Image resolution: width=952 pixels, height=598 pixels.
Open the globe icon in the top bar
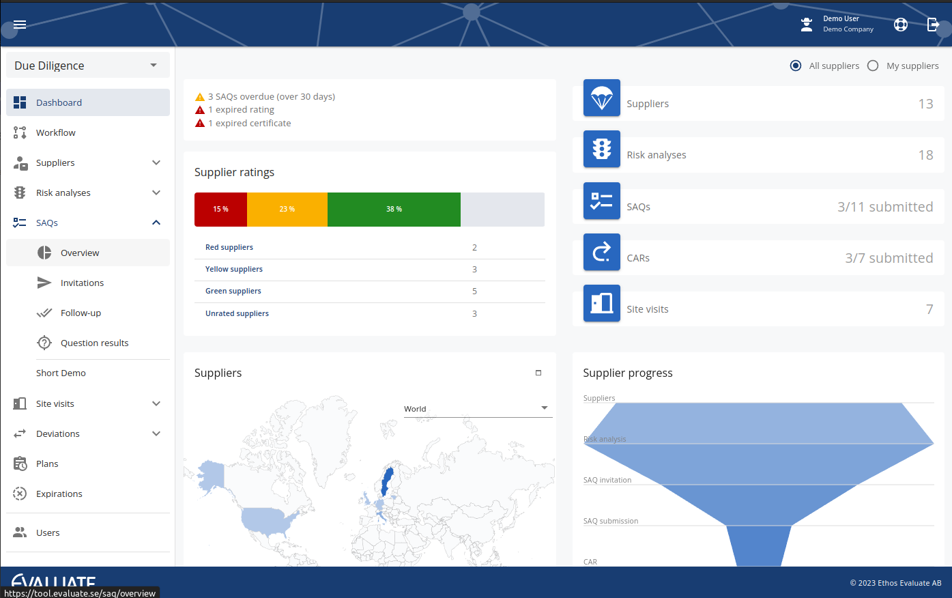900,24
